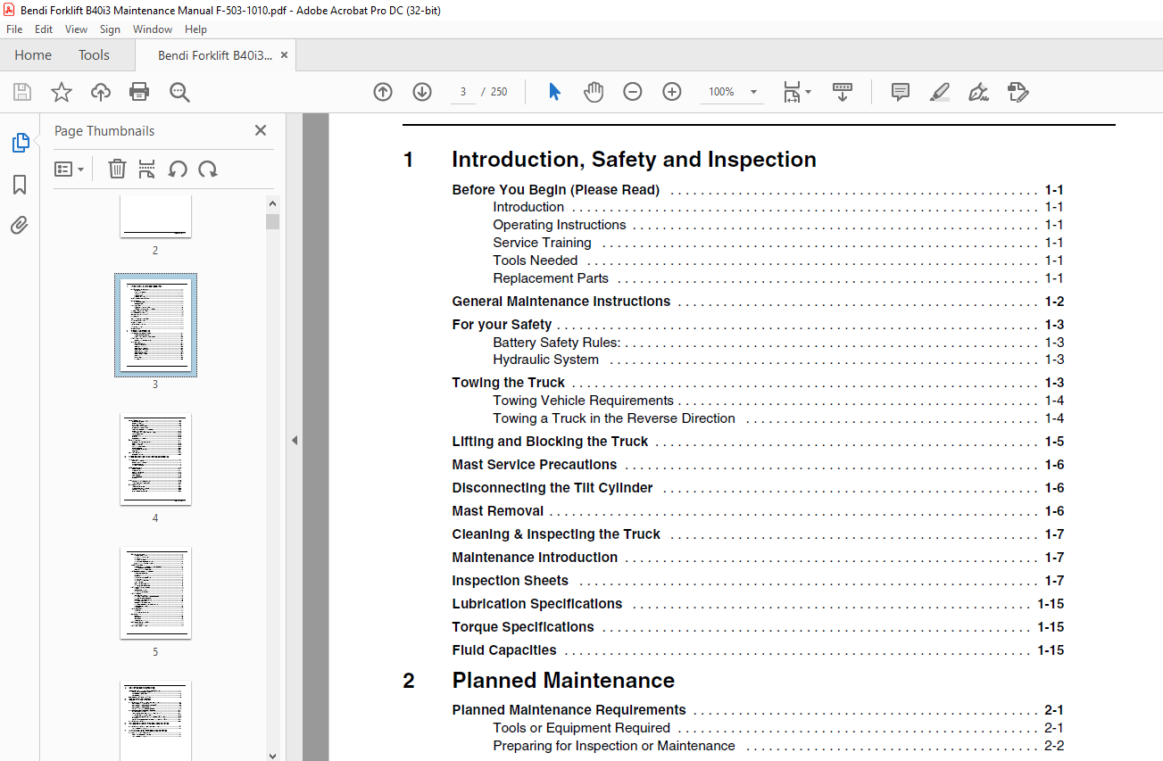This screenshot has width=1163, height=761.
Task: Open the sign document pen icon
Action: pos(978,92)
